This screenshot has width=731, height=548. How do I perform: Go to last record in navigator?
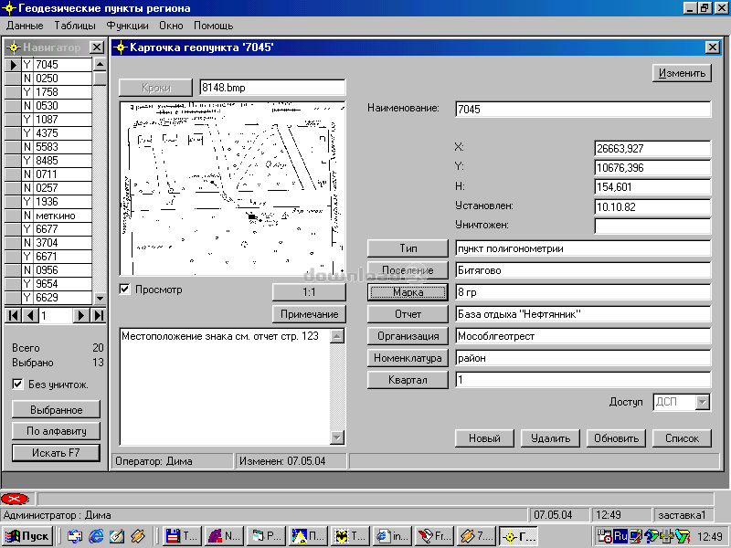pos(98,315)
